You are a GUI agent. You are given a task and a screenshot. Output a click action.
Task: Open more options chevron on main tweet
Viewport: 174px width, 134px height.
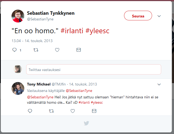point(159,16)
